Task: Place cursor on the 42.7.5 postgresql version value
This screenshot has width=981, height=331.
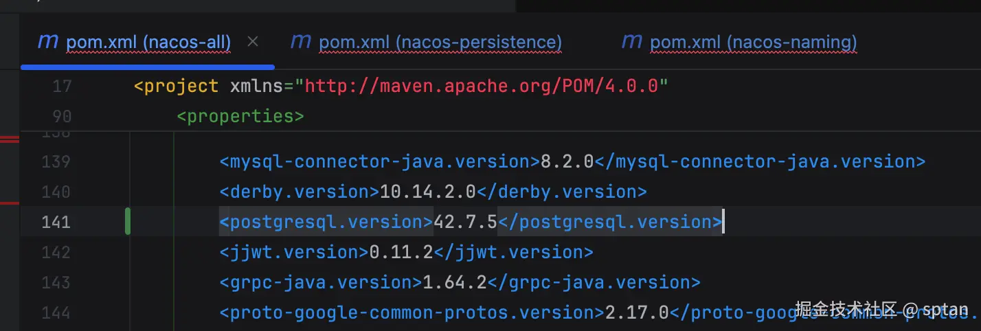Action: click(465, 222)
